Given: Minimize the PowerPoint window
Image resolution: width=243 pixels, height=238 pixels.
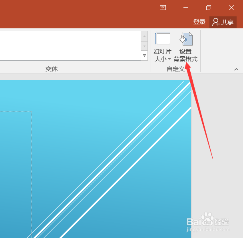Looking at the screenshot, I should coord(186,8).
